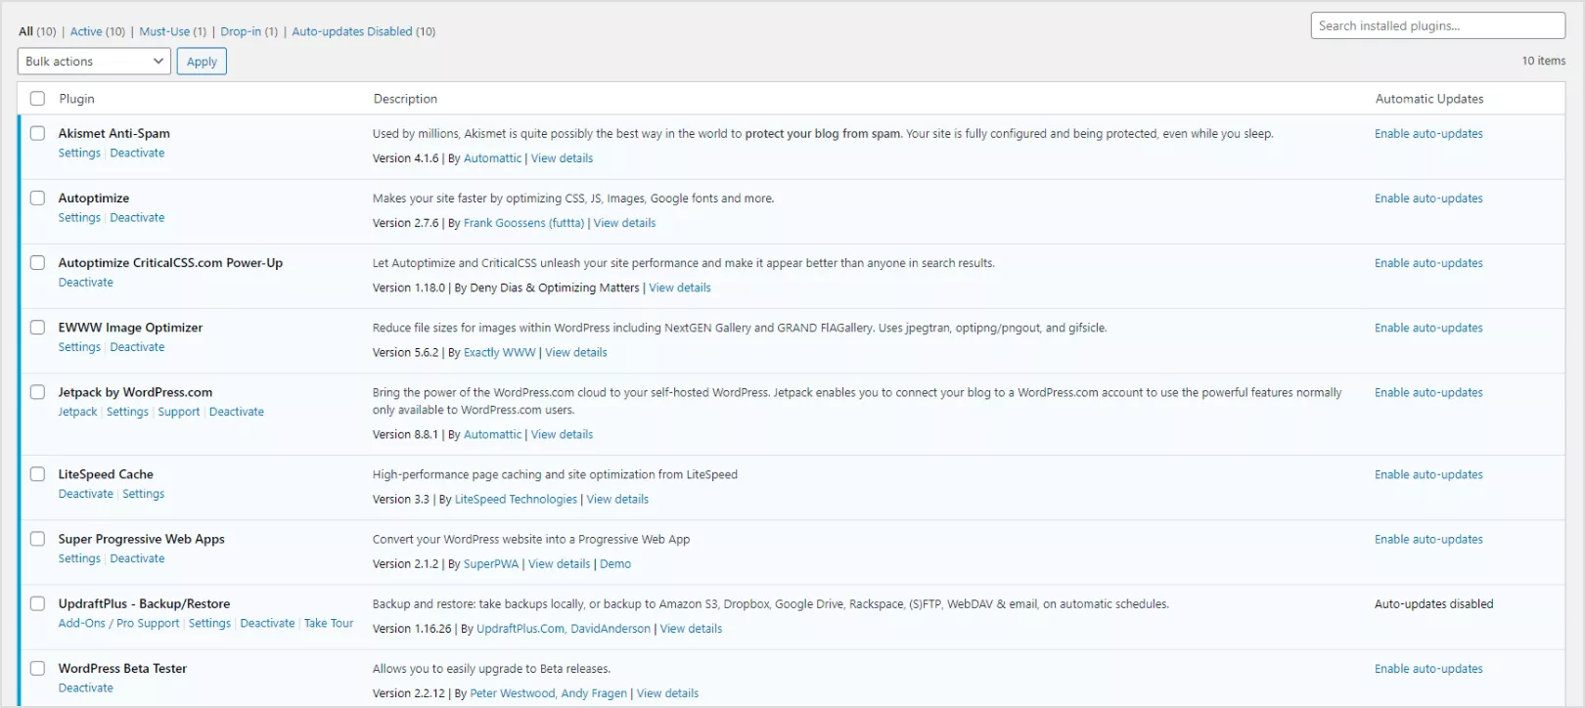
Task: Open the Super Progressive Web Apps Demo link
Action: point(615,564)
